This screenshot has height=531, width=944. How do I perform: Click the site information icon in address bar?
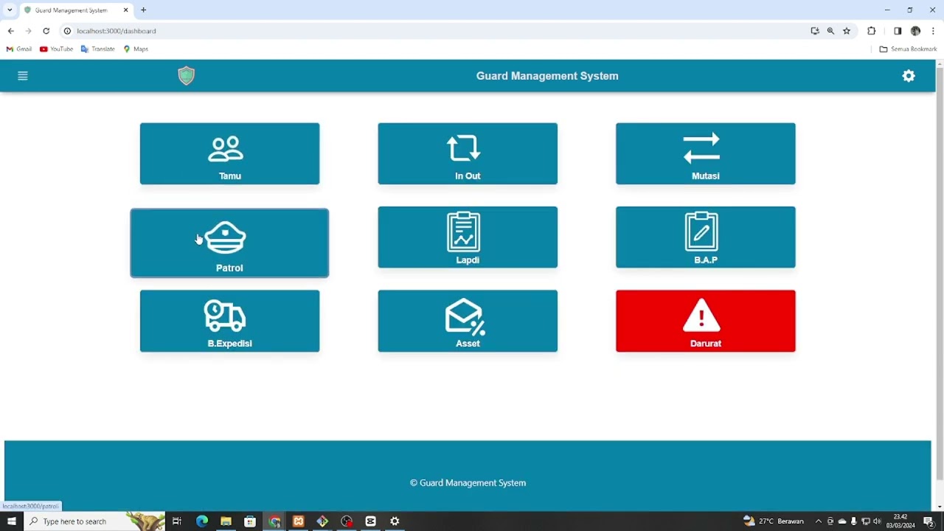coord(67,31)
